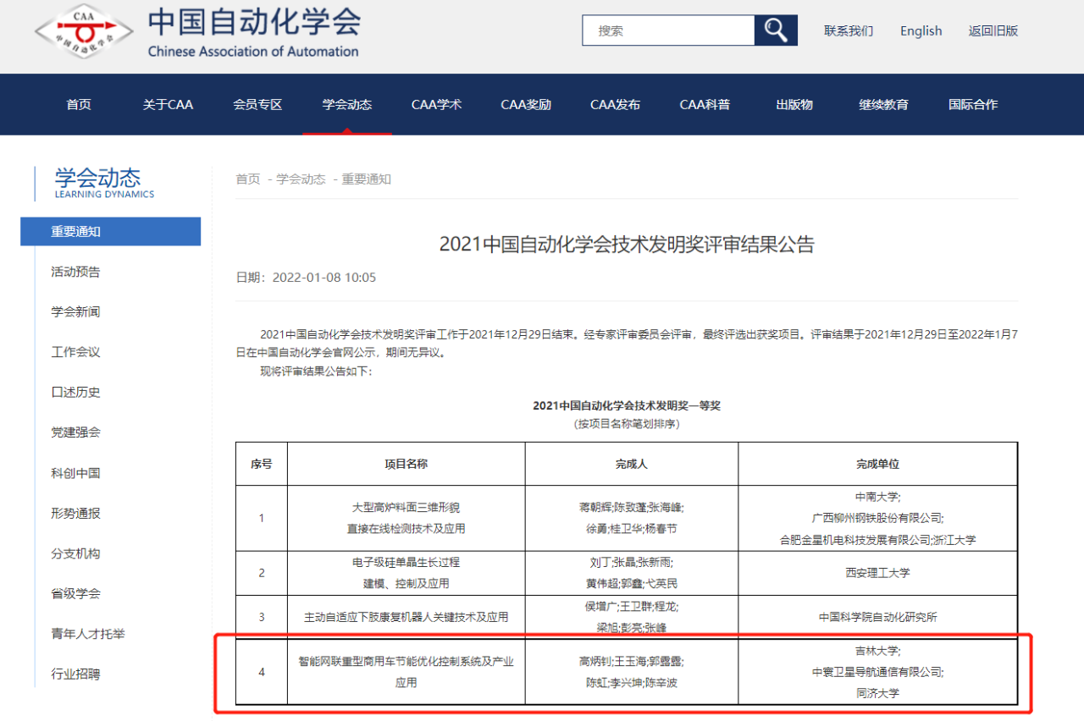Click the table heading 2021中国自动化学会技术发明奖一等奖
This screenshot has width=1084, height=721.
tap(627, 405)
